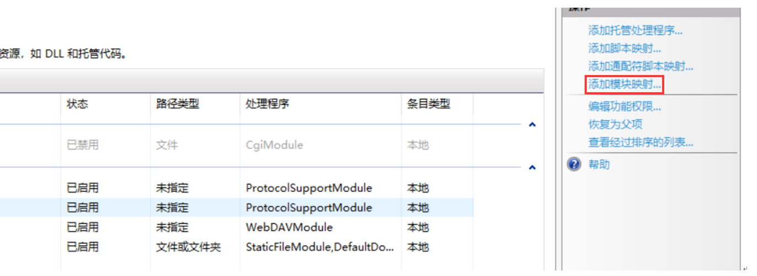
Task: Open 帮助 help link text
Action: point(599,164)
